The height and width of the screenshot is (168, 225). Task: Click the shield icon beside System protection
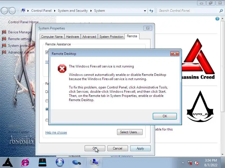(x=4, y=45)
